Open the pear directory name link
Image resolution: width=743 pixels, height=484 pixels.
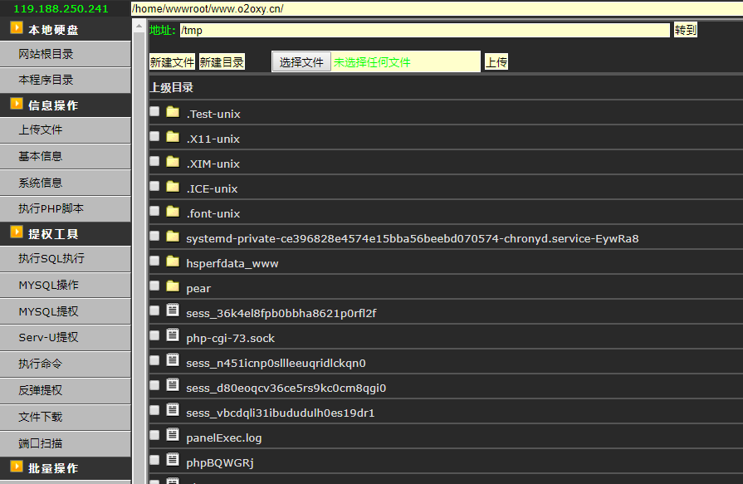point(198,289)
